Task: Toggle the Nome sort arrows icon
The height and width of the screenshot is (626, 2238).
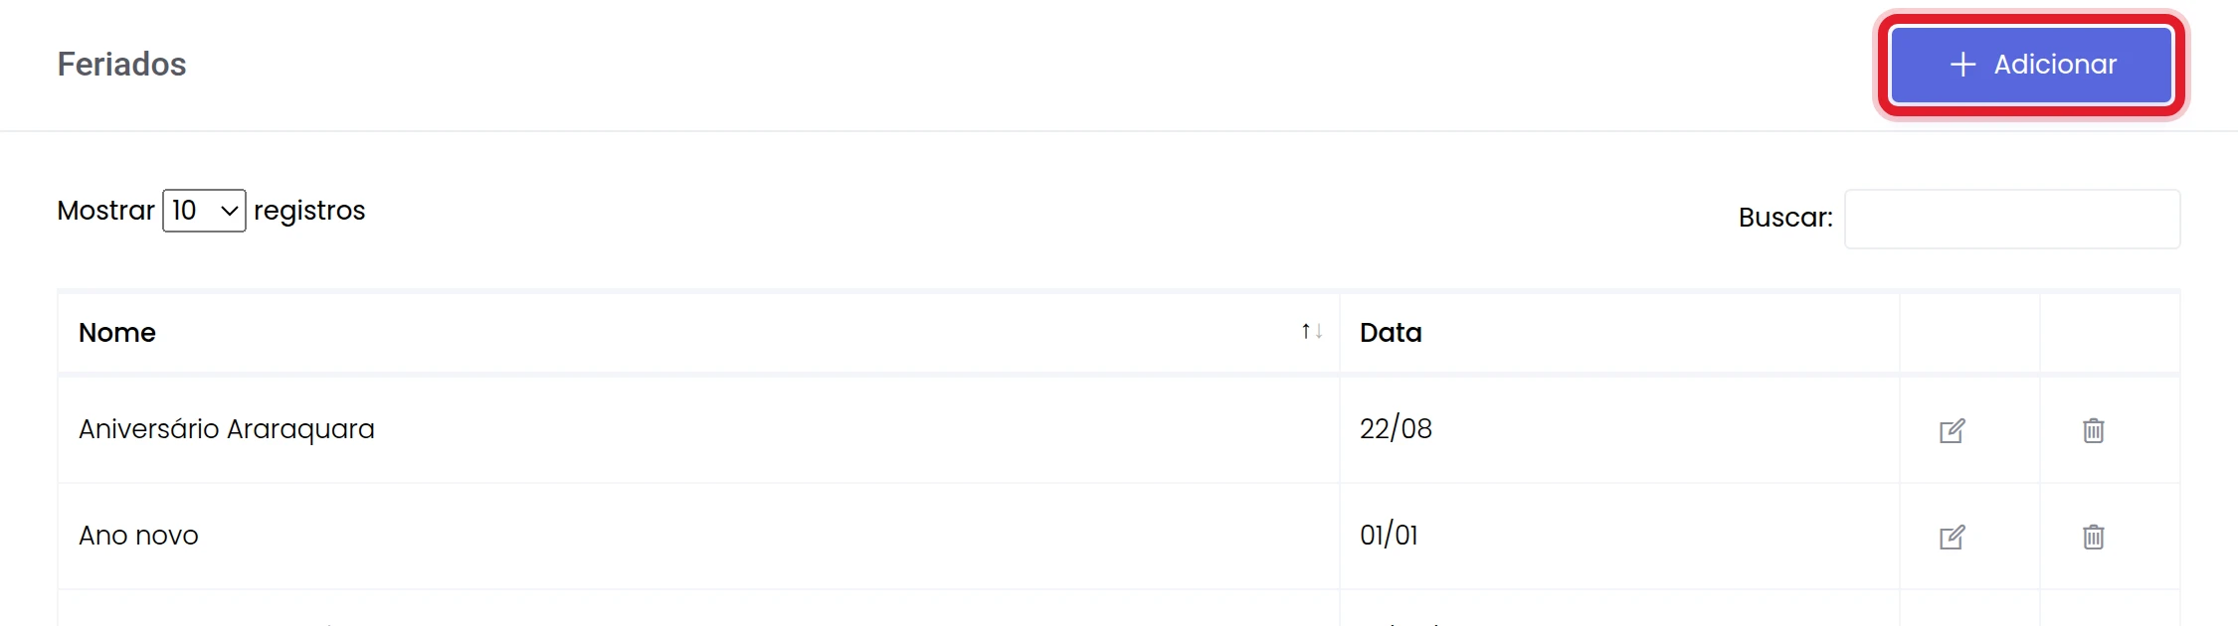Action: [x=1312, y=332]
